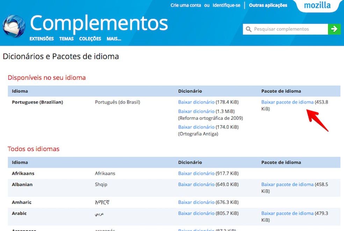Download the Ortografia Antiga dictionary

196,127
